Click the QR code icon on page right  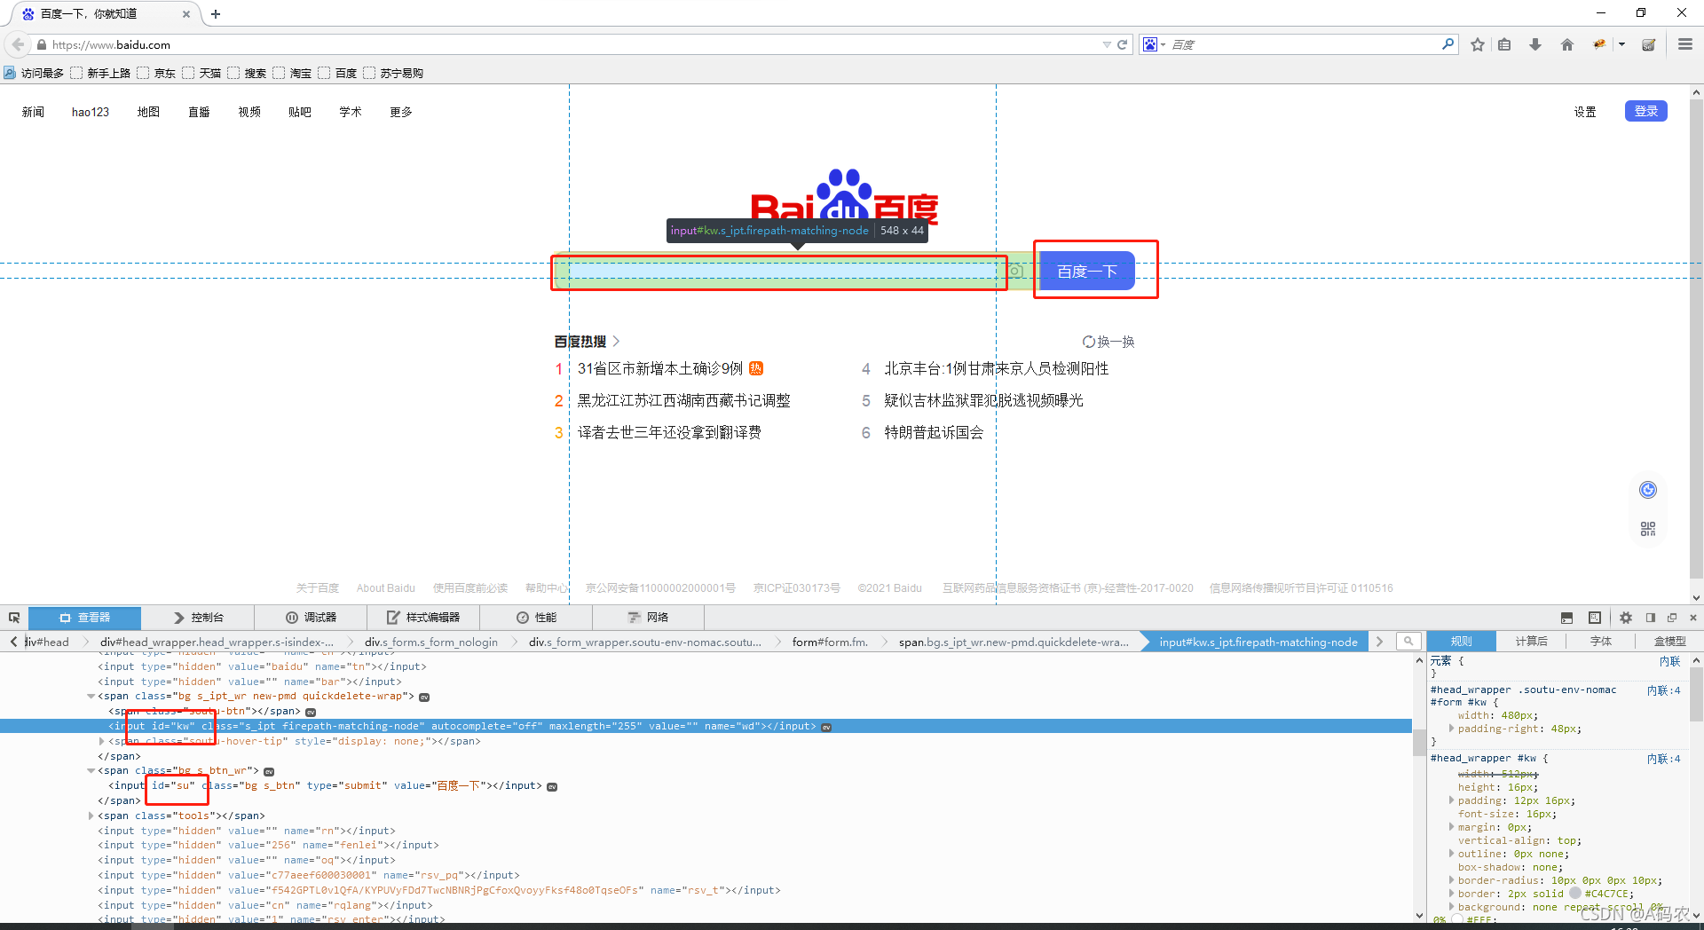1648,529
